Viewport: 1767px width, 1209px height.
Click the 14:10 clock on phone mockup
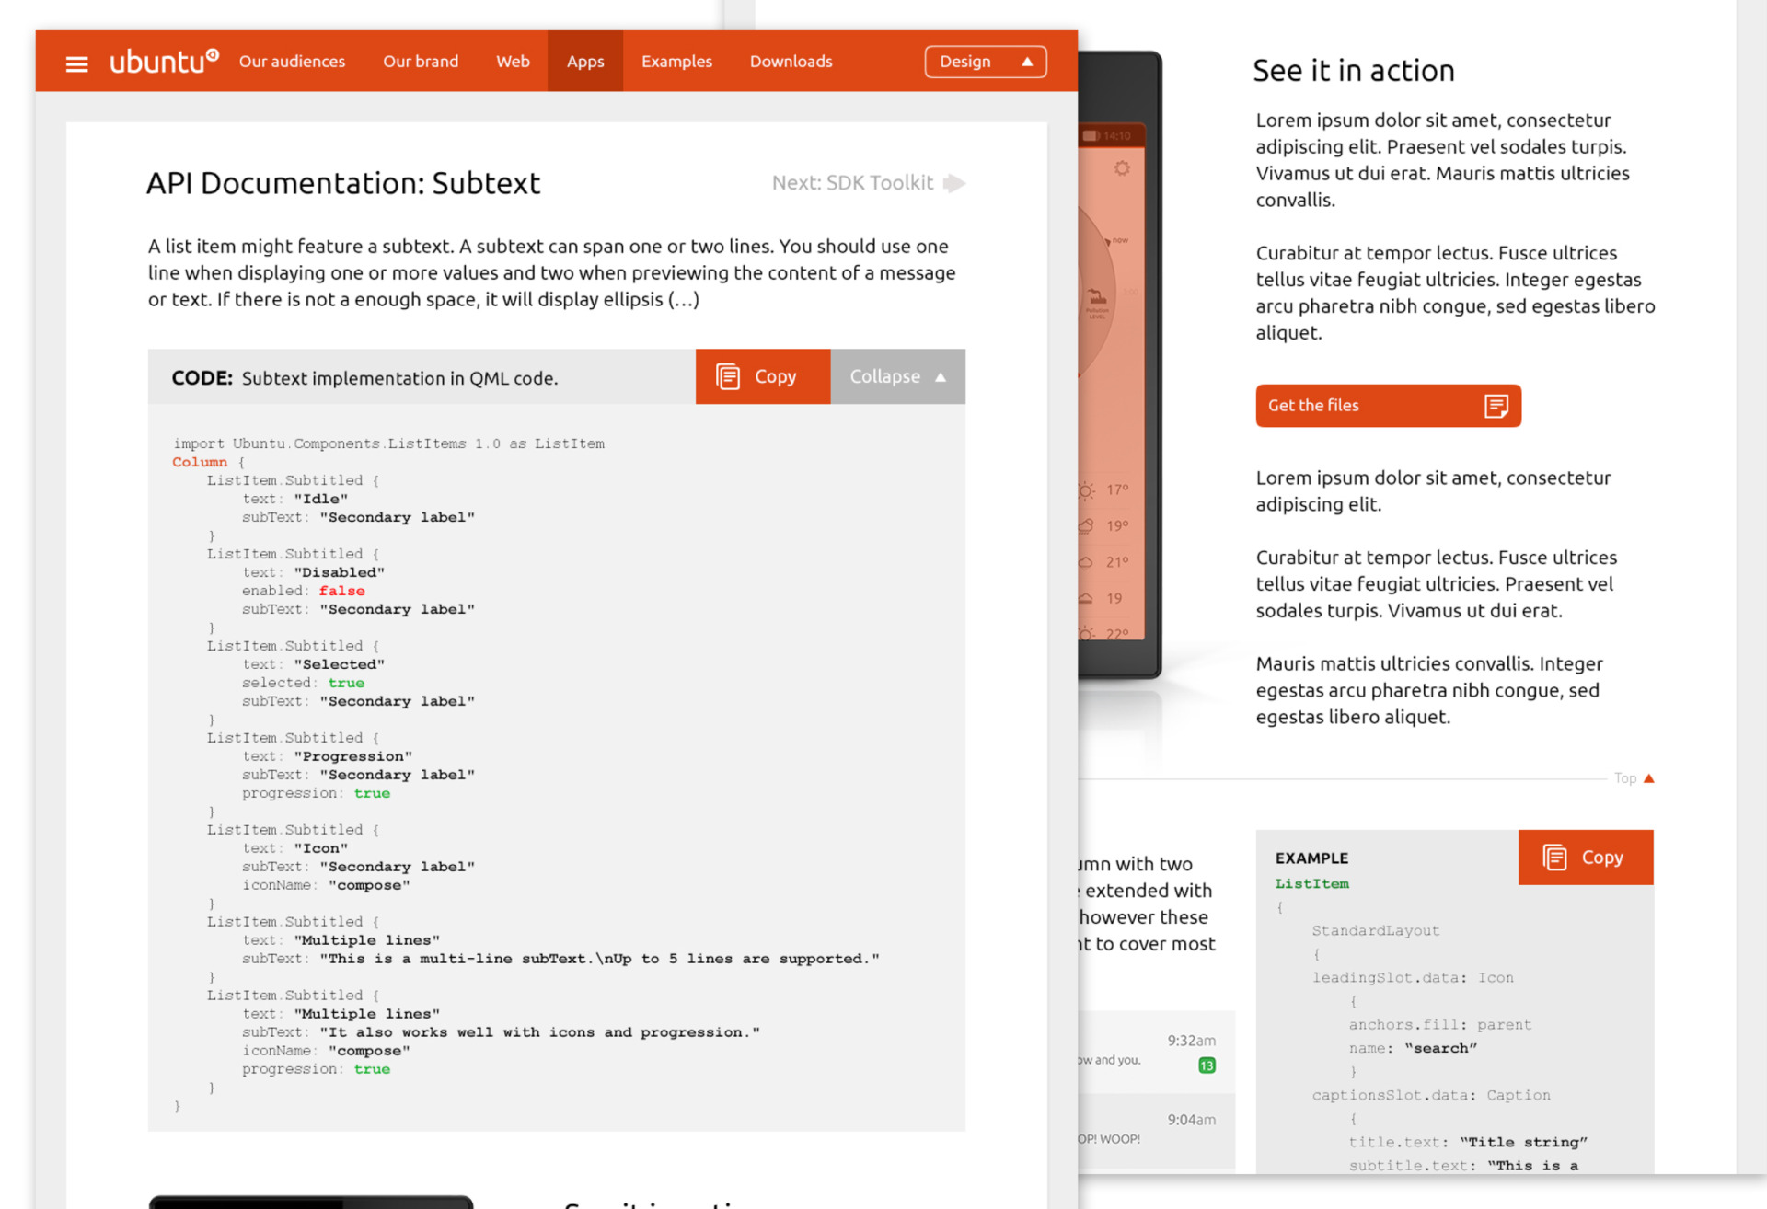pos(1117,136)
